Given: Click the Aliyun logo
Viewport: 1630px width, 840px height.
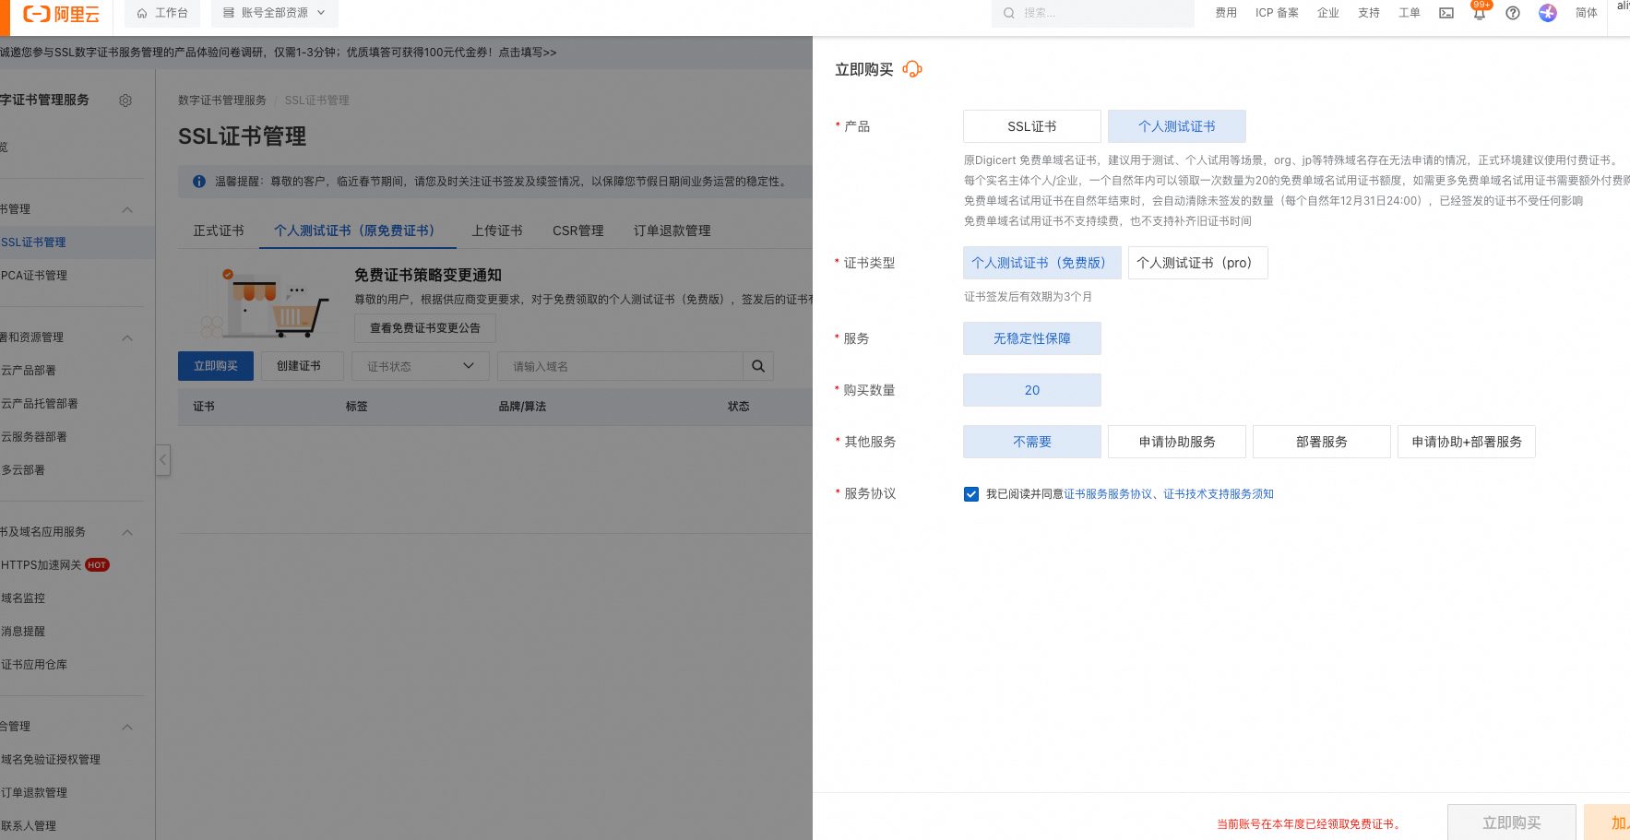Looking at the screenshot, I should pyautogui.click(x=61, y=14).
